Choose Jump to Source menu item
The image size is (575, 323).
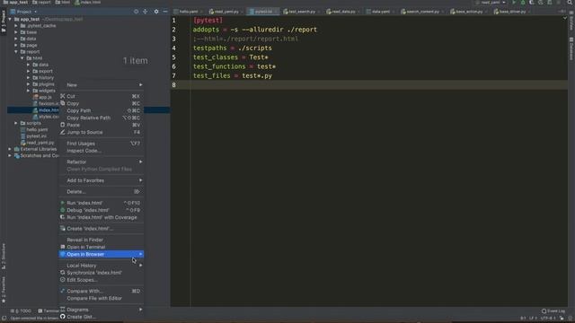tap(102, 132)
